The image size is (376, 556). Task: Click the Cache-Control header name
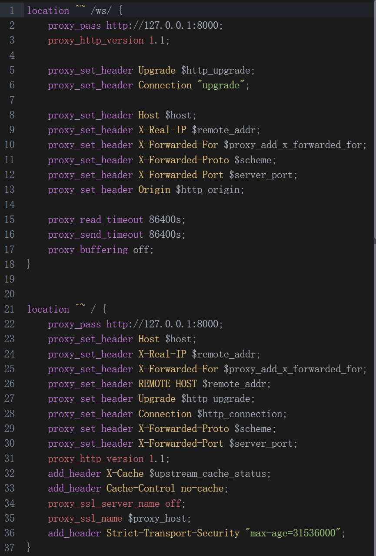click(140, 489)
